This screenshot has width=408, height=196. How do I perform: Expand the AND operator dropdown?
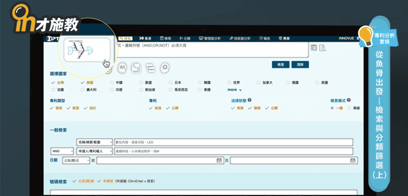click(x=62, y=151)
